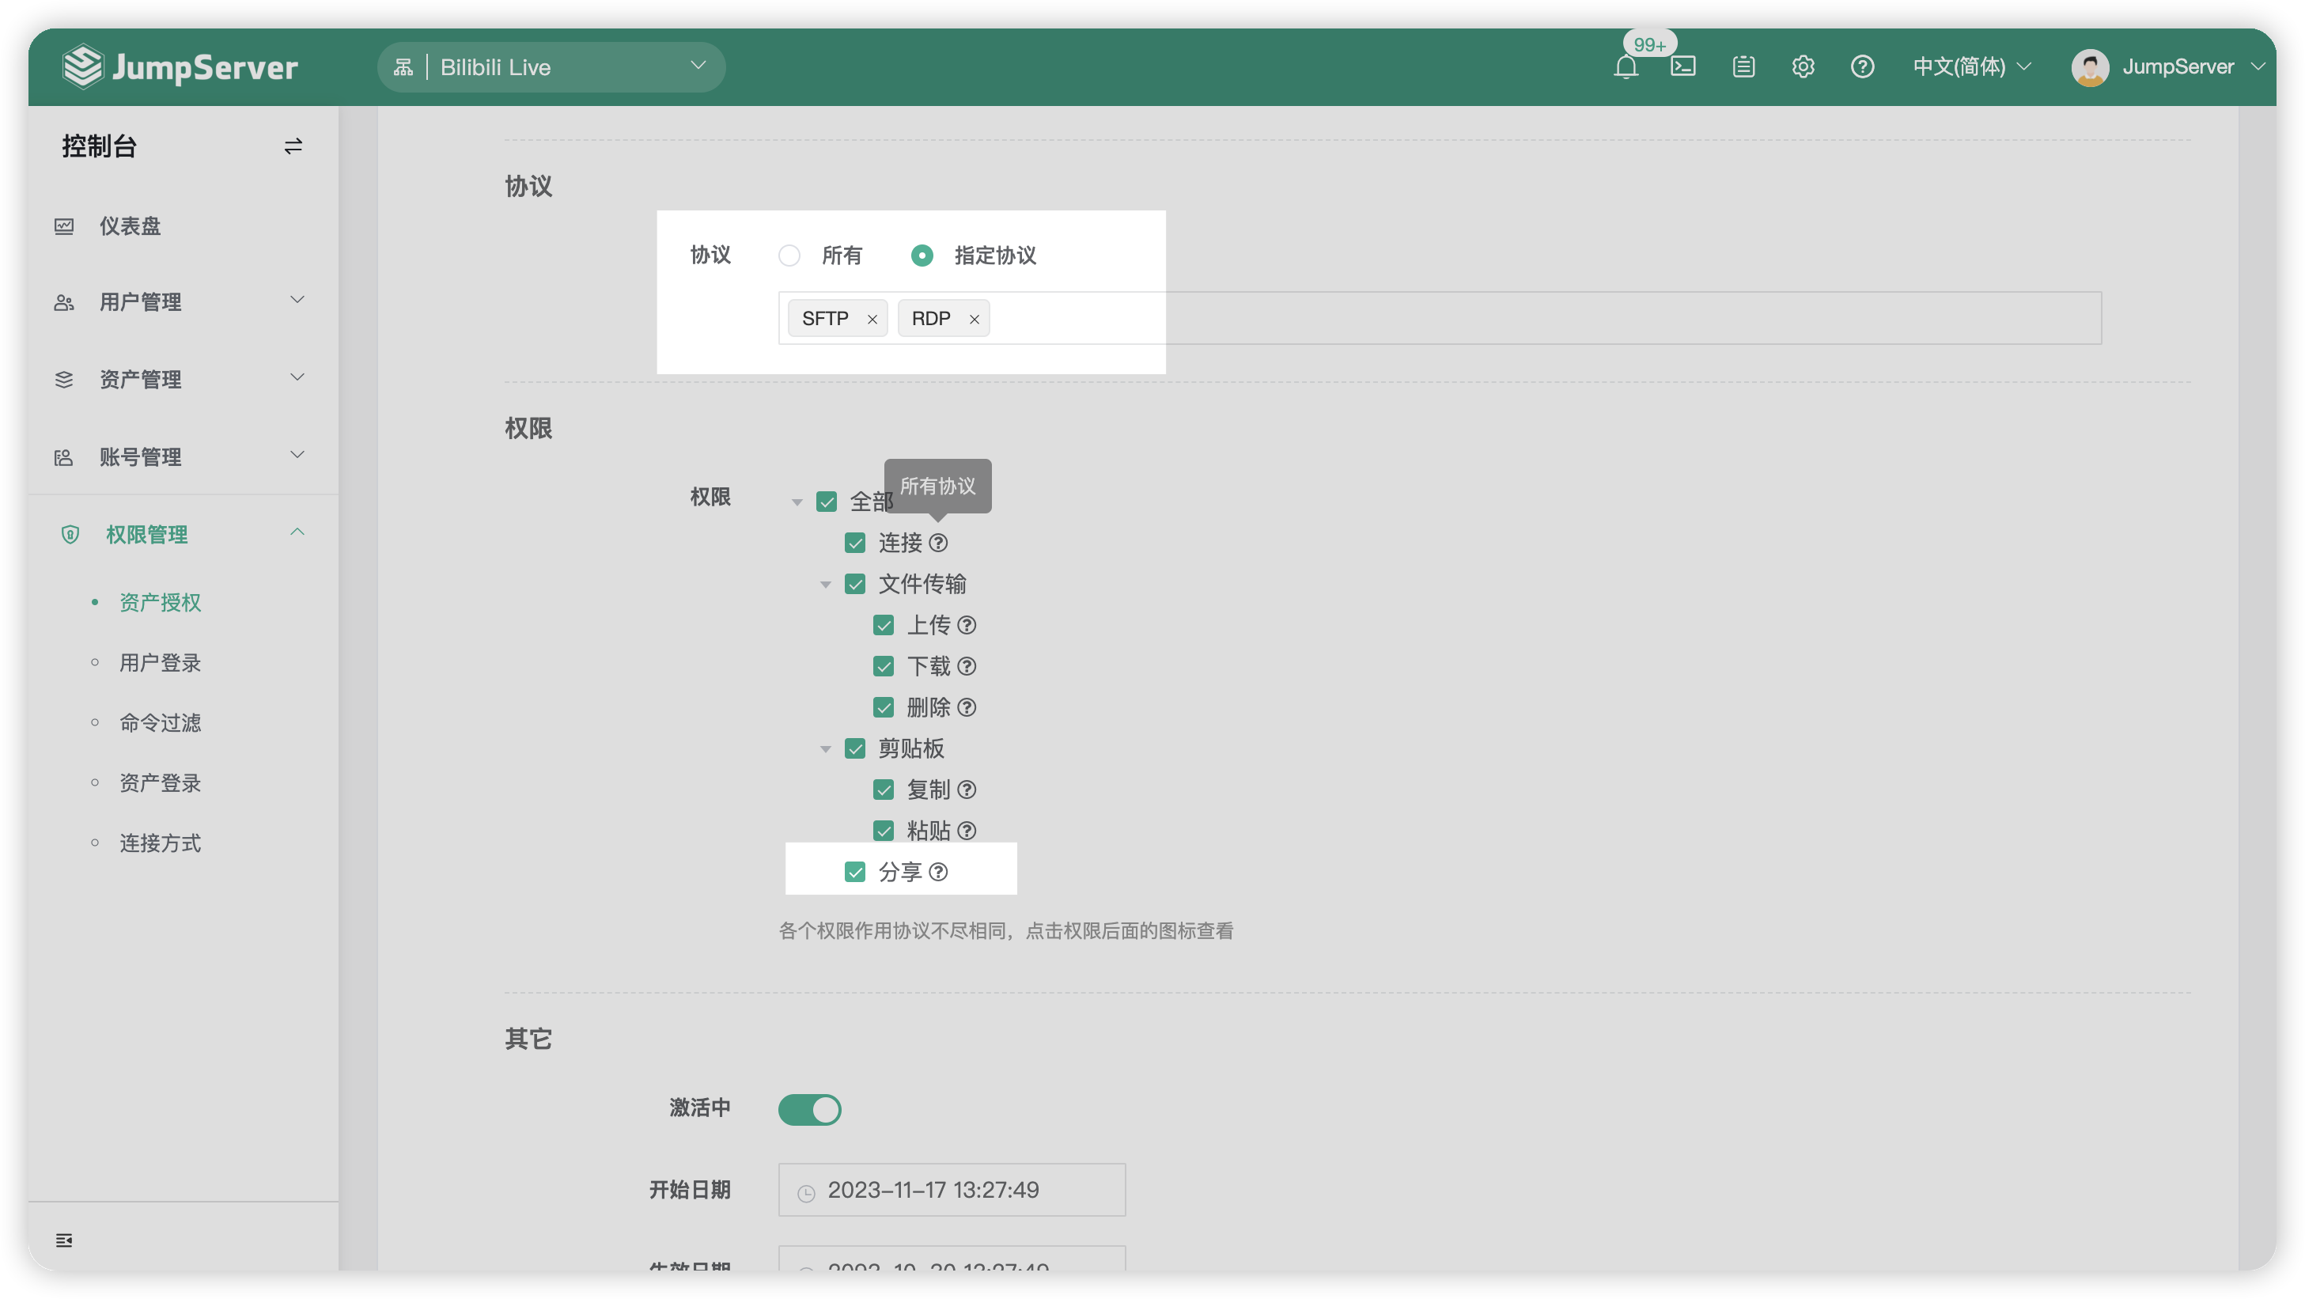Select the 所有 protocol radio button

click(x=789, y=256)
